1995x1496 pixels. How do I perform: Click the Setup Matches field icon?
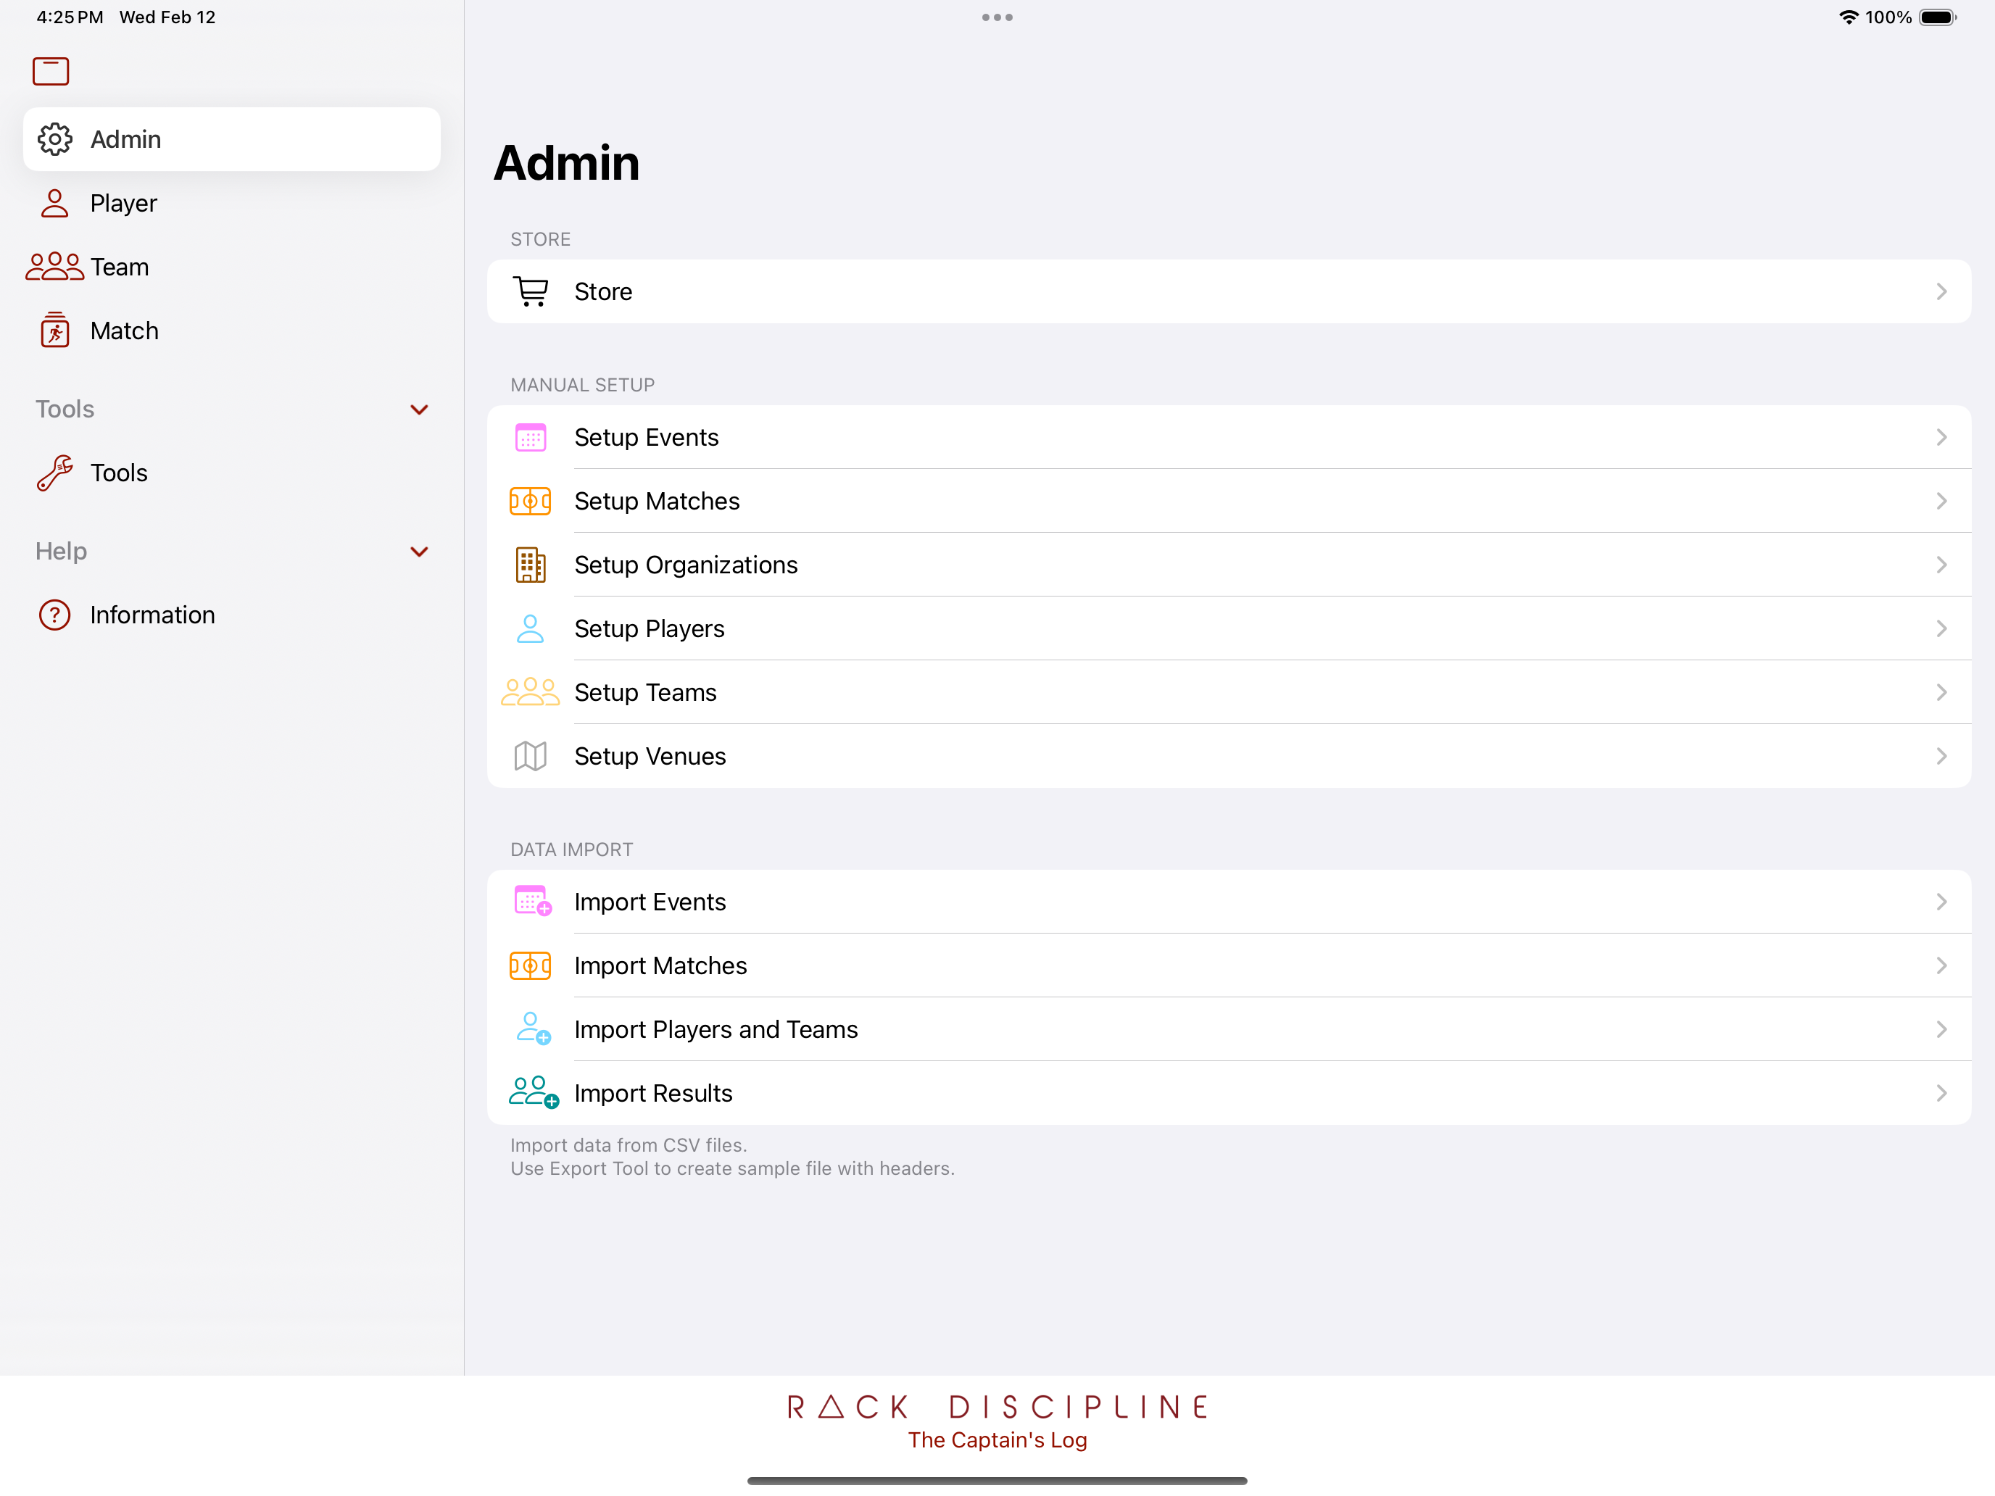coord(531,500)
